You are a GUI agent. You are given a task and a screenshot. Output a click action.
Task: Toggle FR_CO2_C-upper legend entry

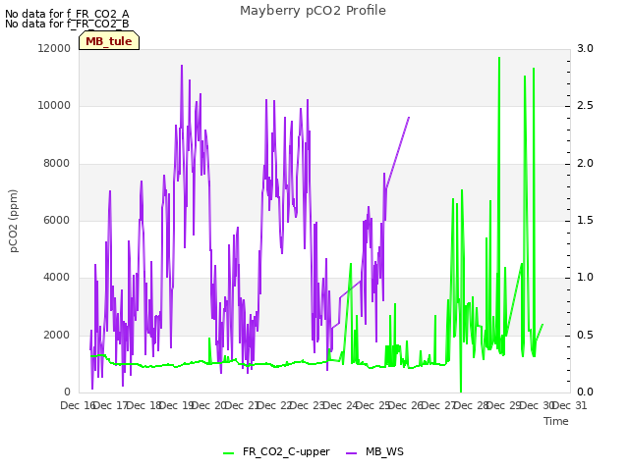(x=276, y=451)
